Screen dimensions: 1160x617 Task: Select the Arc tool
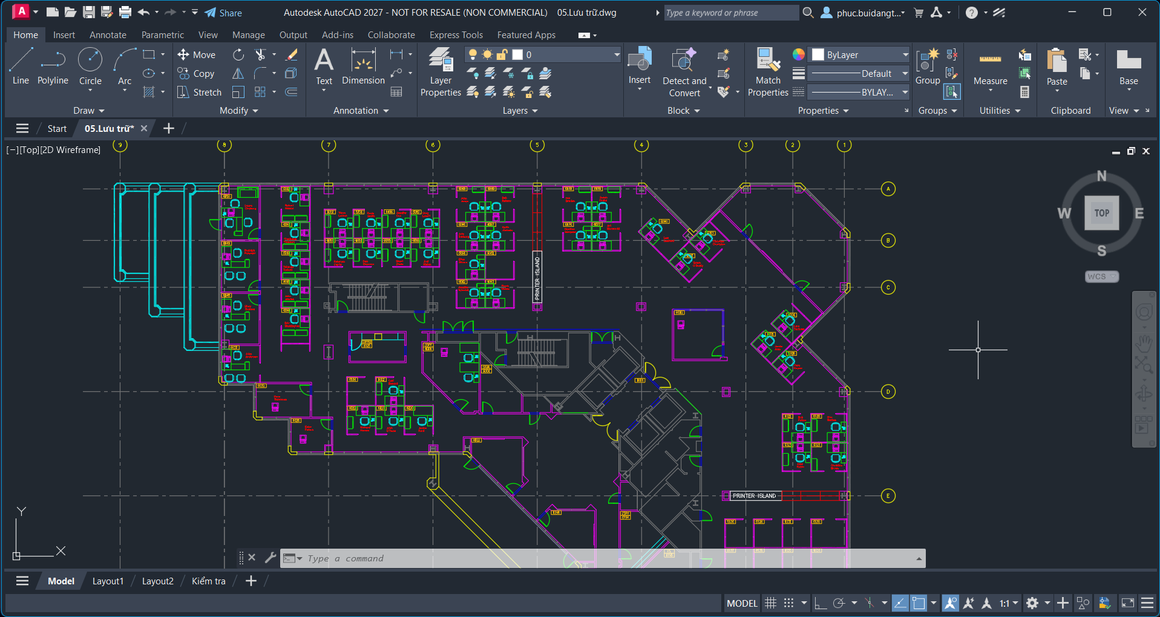(x=124, y=67)
